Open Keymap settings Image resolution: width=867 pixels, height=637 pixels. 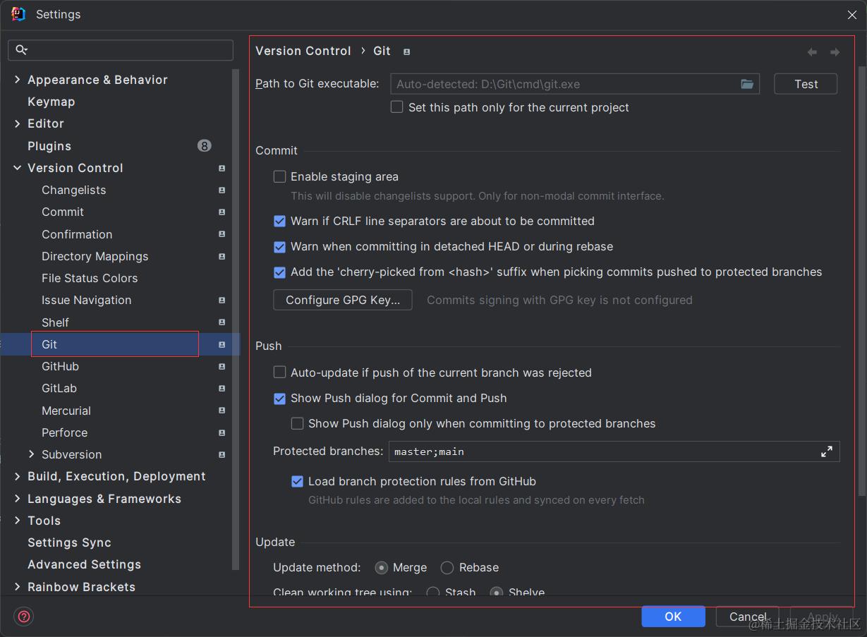tap(51, 102)
